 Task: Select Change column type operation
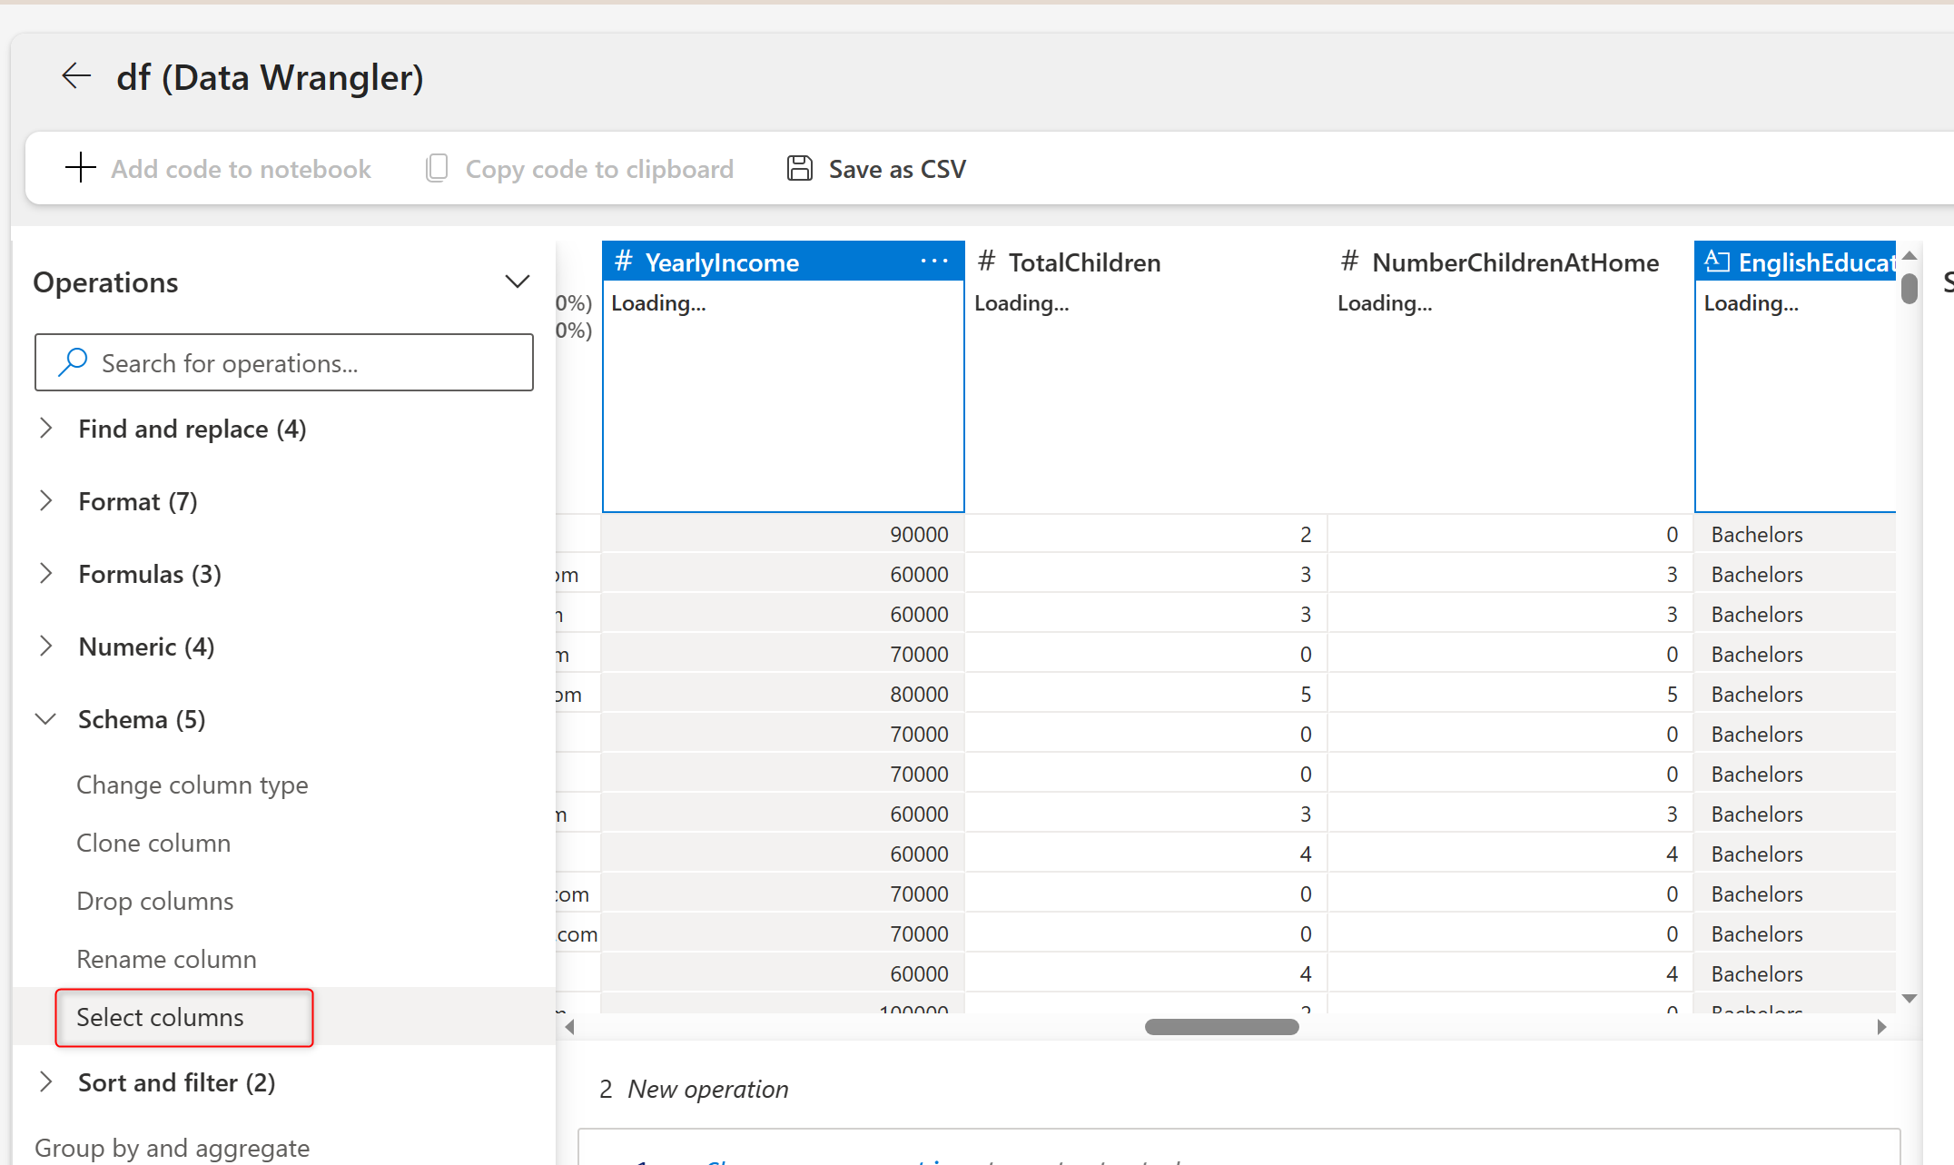[x=192, y=785]
